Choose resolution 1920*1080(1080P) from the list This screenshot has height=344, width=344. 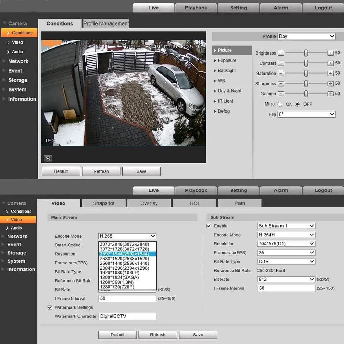tap(127, 273)
